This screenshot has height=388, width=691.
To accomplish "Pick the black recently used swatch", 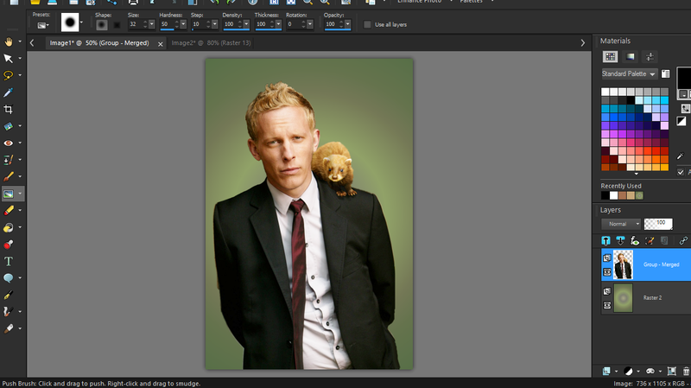I will [x=605, y=195].
